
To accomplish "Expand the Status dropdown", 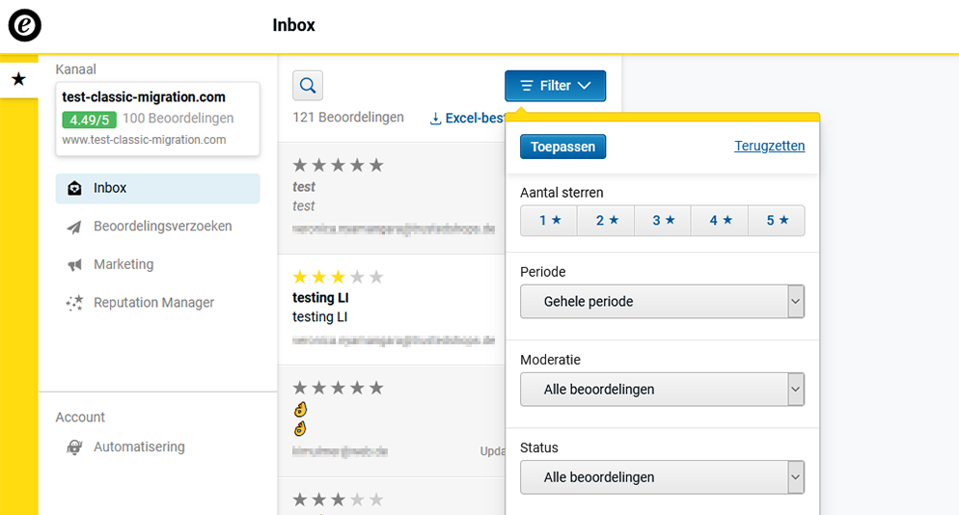I will point(663,477).
